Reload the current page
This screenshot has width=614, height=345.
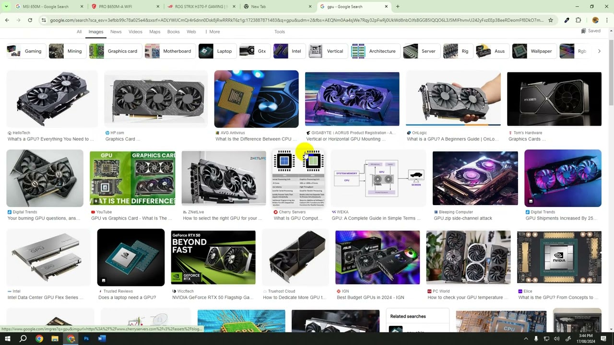30,20
